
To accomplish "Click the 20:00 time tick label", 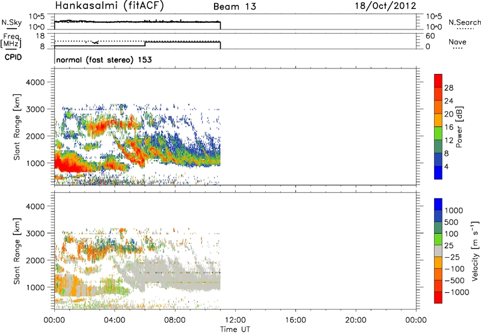I will 355,320.
